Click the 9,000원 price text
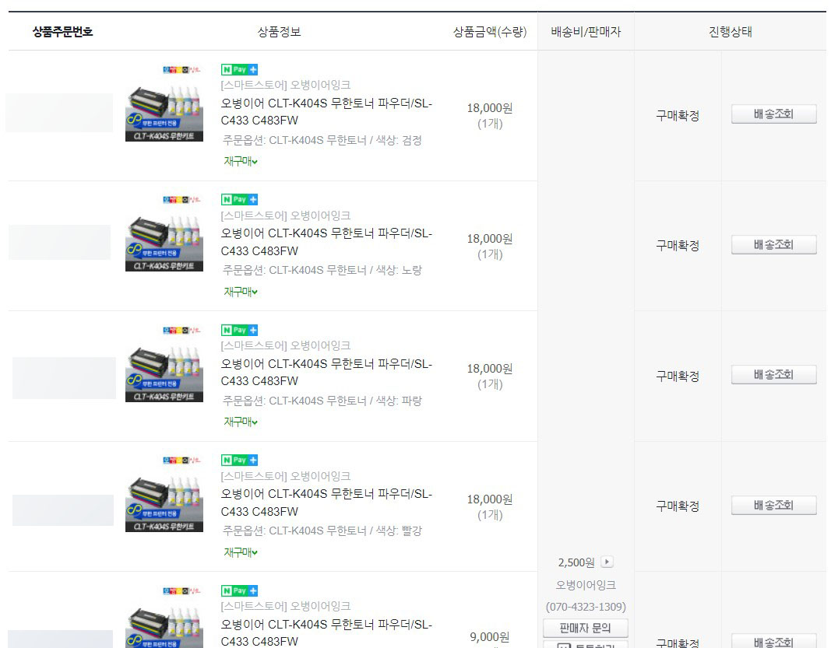This screenshot has width=838, height=648. point(490,637)
